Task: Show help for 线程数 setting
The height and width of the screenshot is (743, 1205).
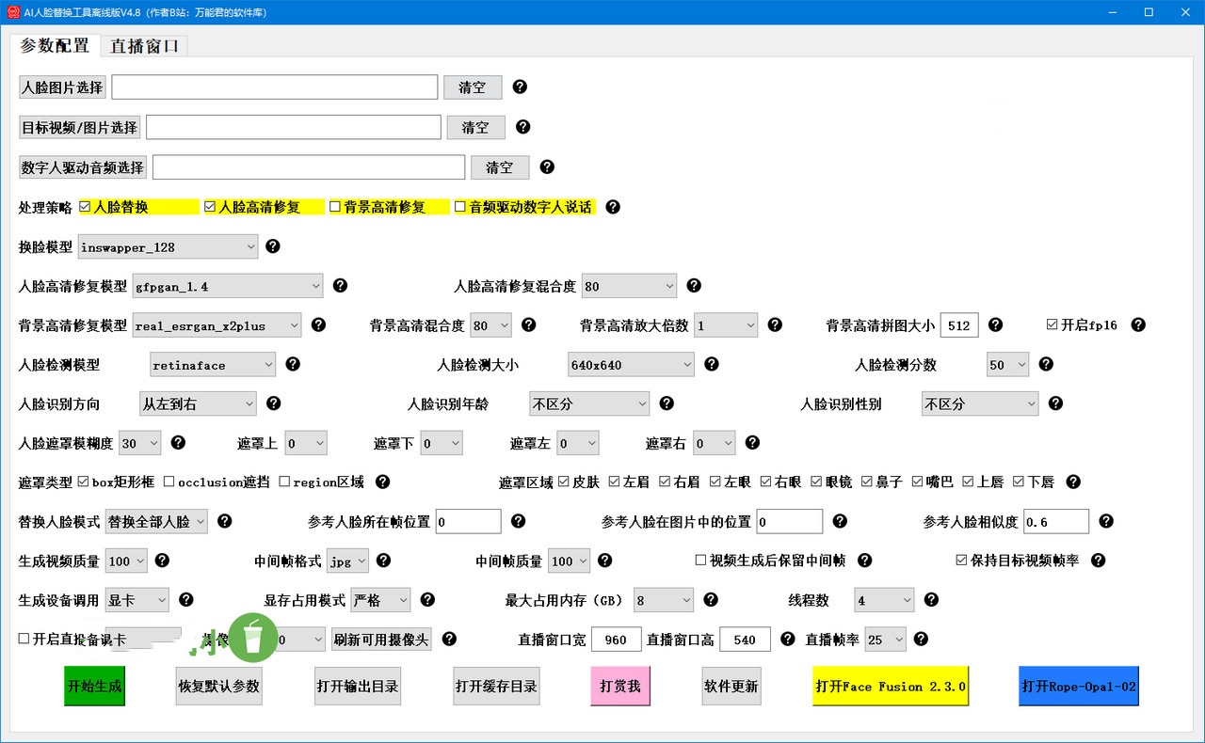Action: click(931, 599)
